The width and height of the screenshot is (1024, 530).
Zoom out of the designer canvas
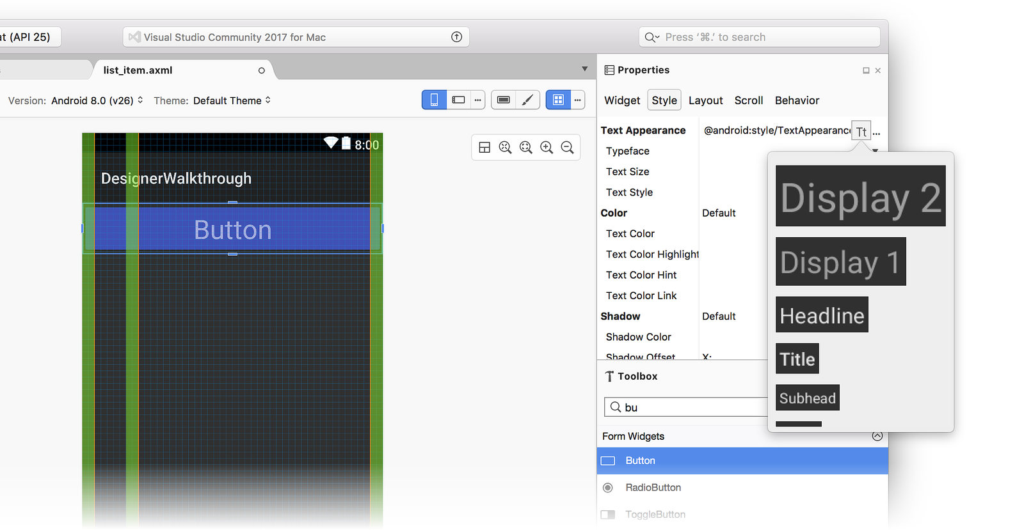point(567,148)
